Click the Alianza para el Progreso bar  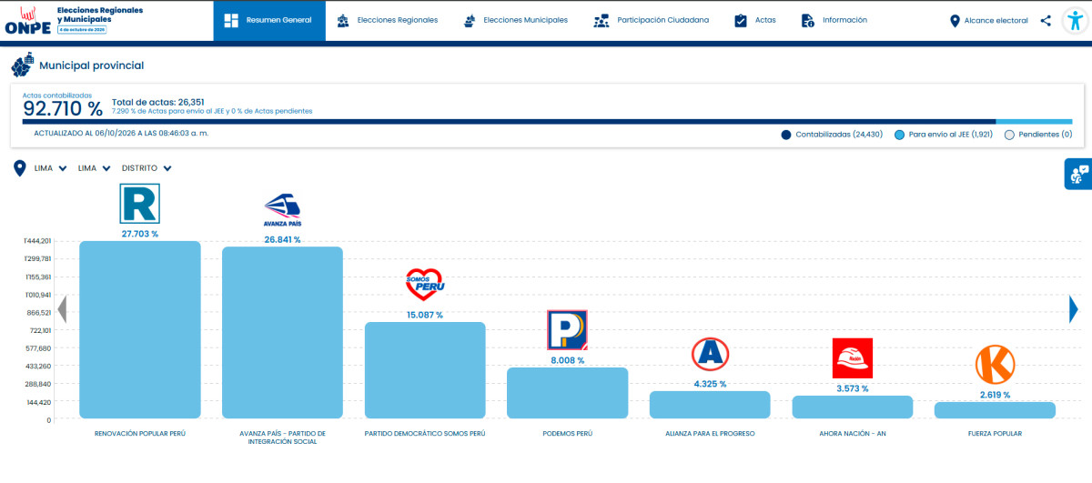(710, 405)
